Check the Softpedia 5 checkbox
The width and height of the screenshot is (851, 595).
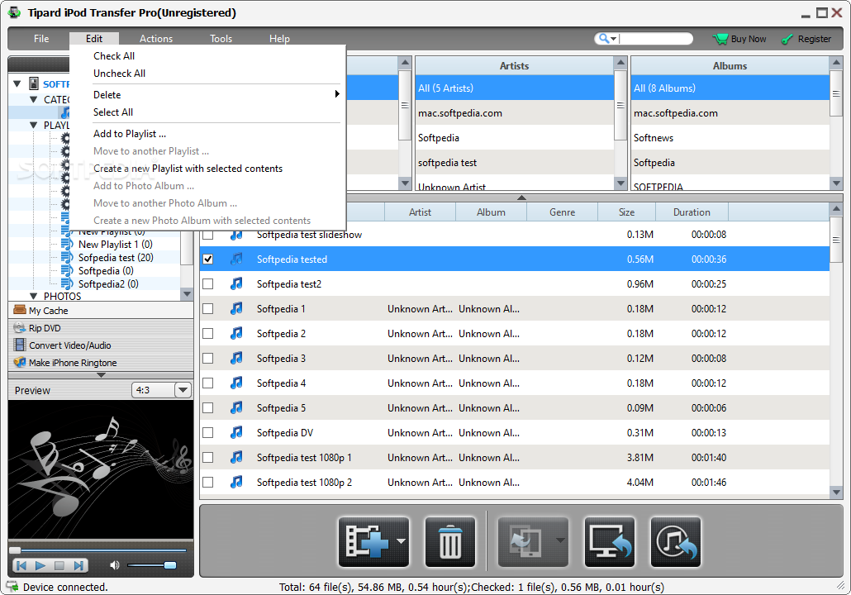(208, 407)
